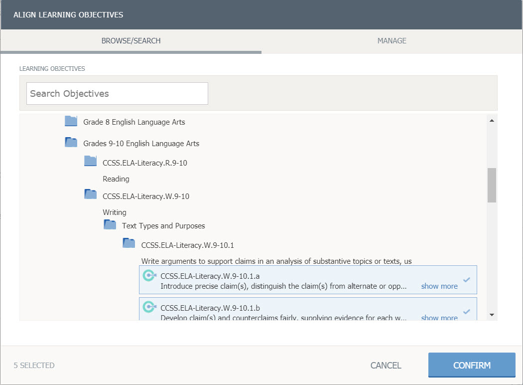523x385 pixels.
Task: Switch to the Manage tab
Action: pos(392,41)
